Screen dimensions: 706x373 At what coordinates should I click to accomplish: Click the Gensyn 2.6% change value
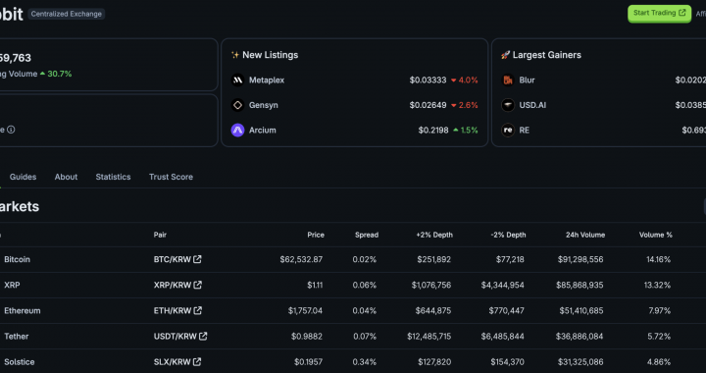click(464, 105)
